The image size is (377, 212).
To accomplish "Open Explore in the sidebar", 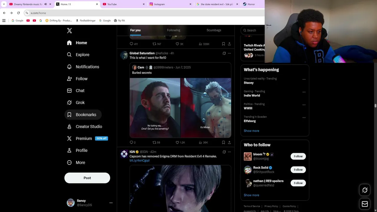I will click(x=78, y=55).
